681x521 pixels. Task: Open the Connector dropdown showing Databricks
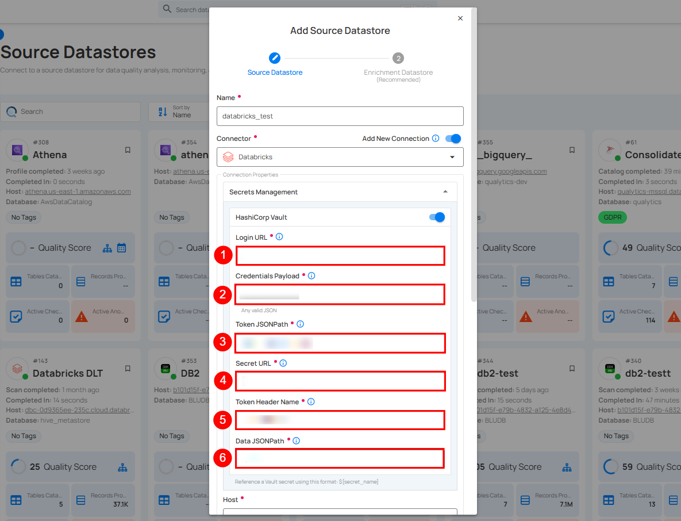(x=340, y=157)
